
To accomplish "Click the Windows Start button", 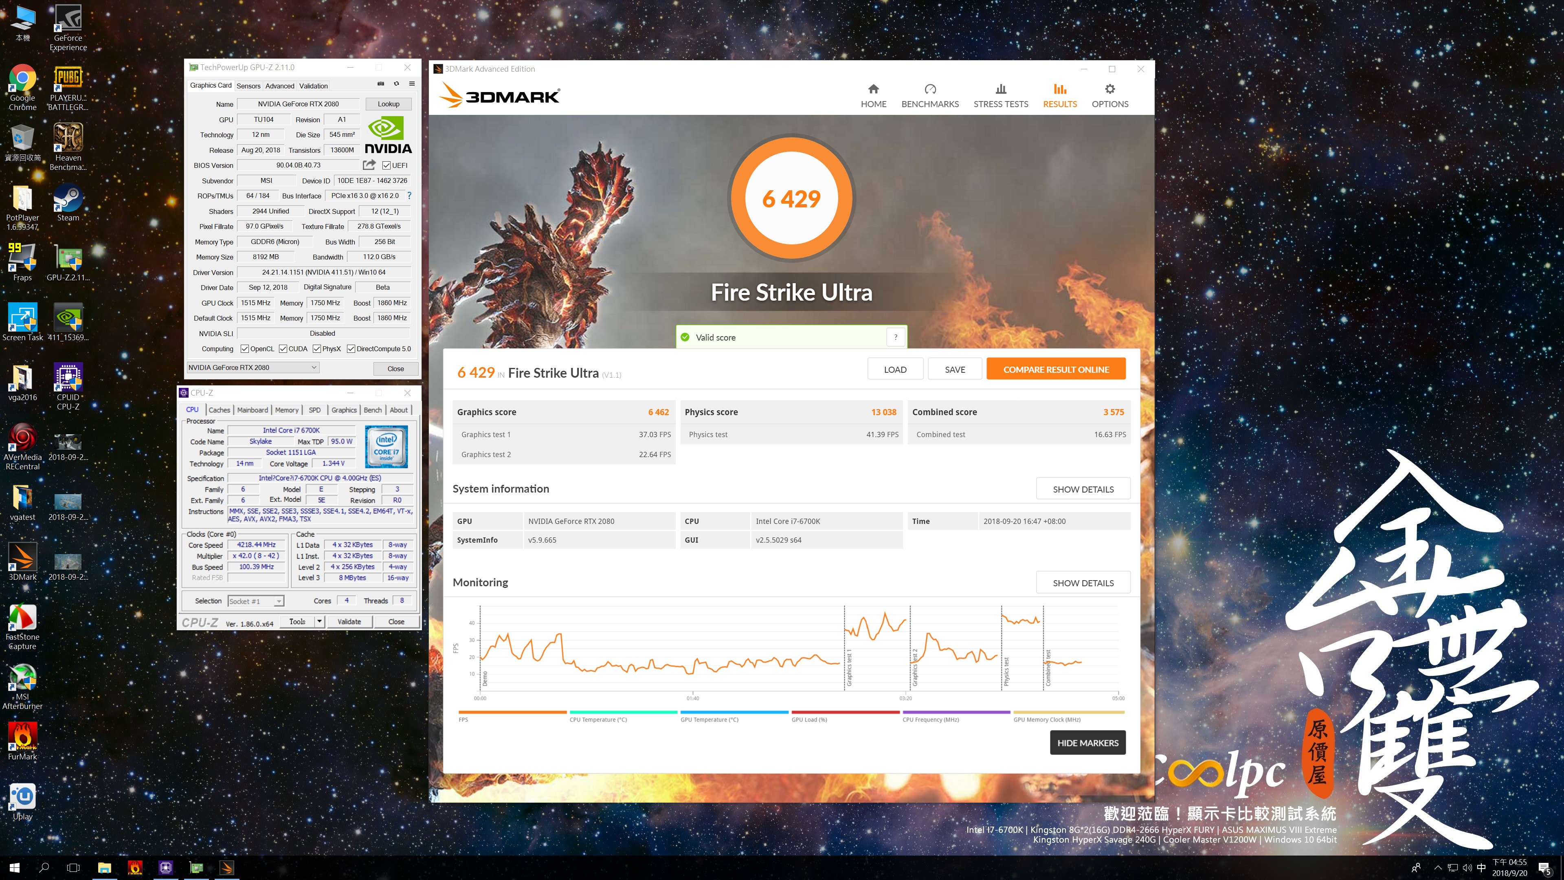I will pos(15,868).
